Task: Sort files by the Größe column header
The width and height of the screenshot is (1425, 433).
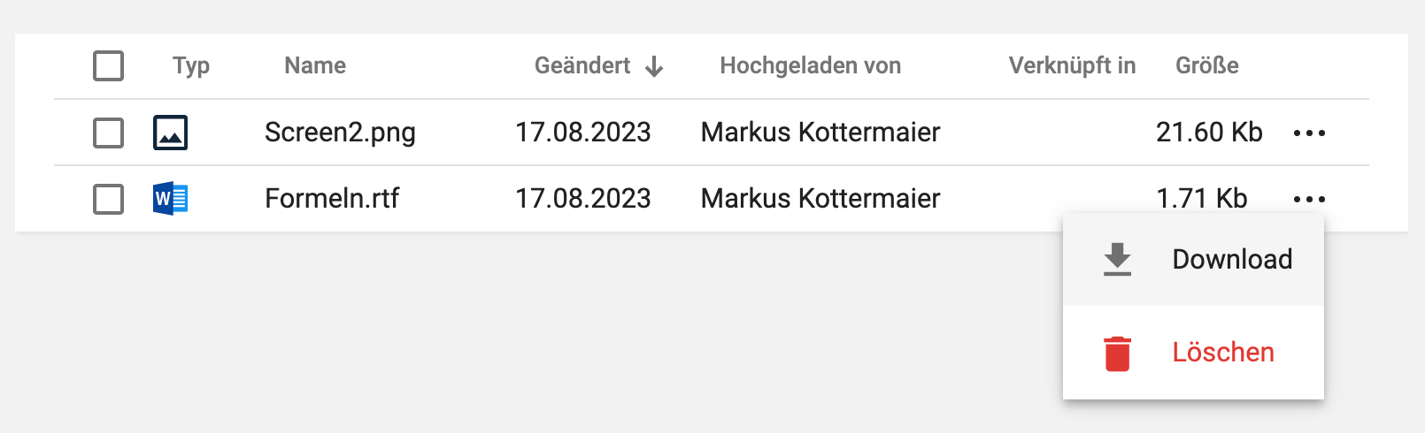Action: click(1207, 65)
